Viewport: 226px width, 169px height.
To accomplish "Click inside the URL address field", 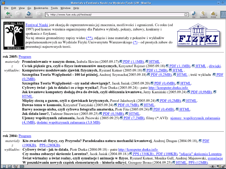I will (x=113, y=15).
